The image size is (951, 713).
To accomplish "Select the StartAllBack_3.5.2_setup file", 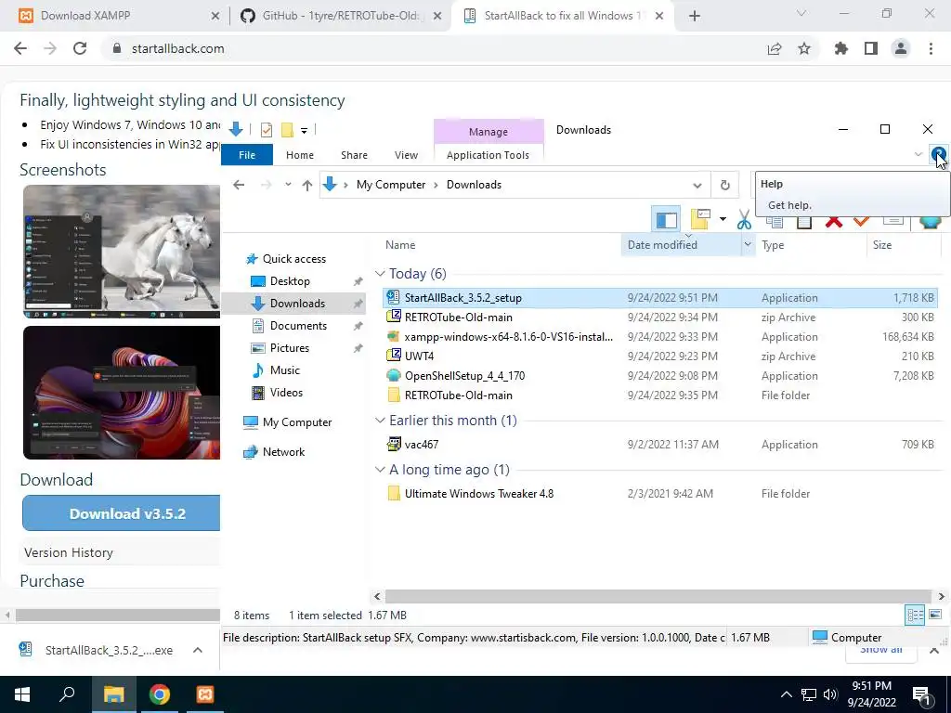I will (x=660, y=298).
